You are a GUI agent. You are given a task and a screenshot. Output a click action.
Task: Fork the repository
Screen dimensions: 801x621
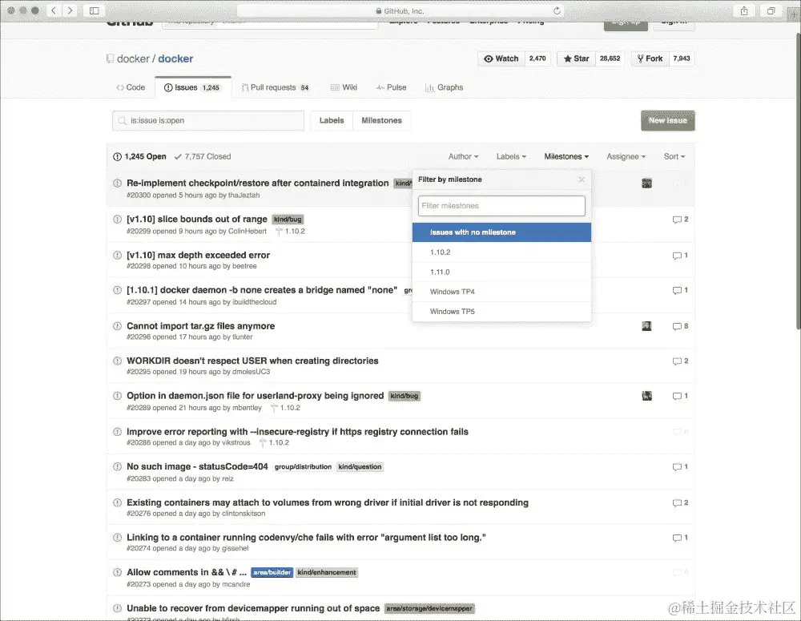click(x=648, y=58)
